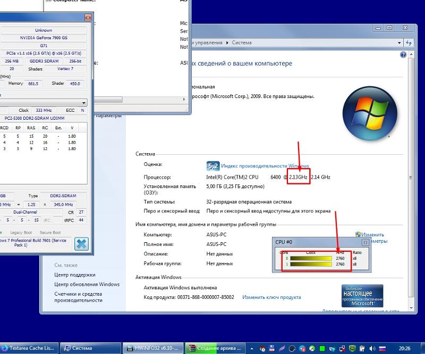
Task: Click the DDR2-SDRAM type field
Action: (63, 196)
